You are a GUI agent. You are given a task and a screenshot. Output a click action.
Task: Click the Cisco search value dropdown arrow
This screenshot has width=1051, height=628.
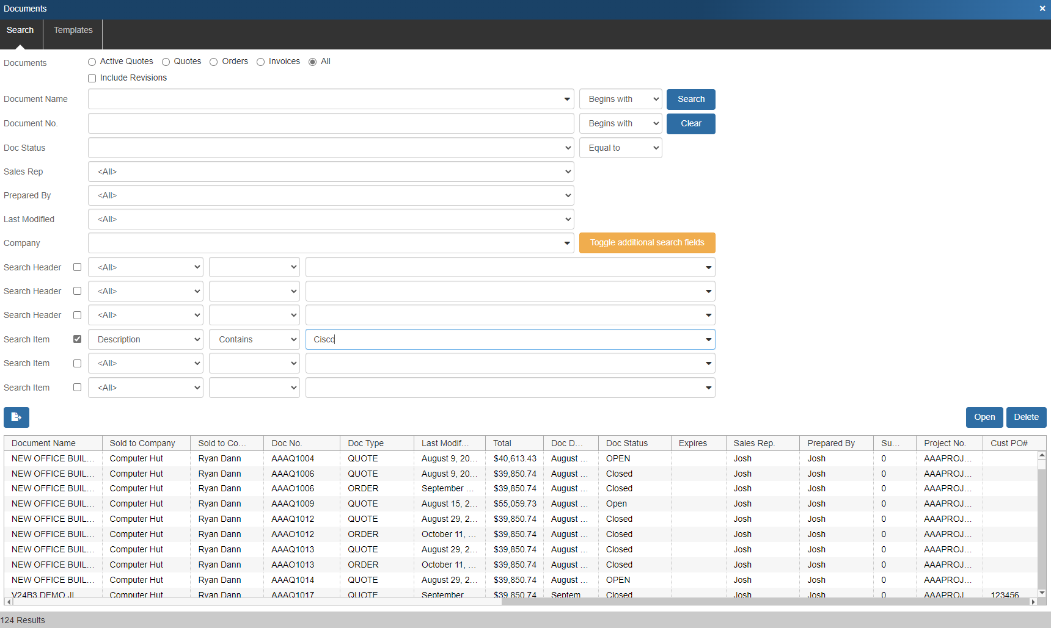click(708, 340)
